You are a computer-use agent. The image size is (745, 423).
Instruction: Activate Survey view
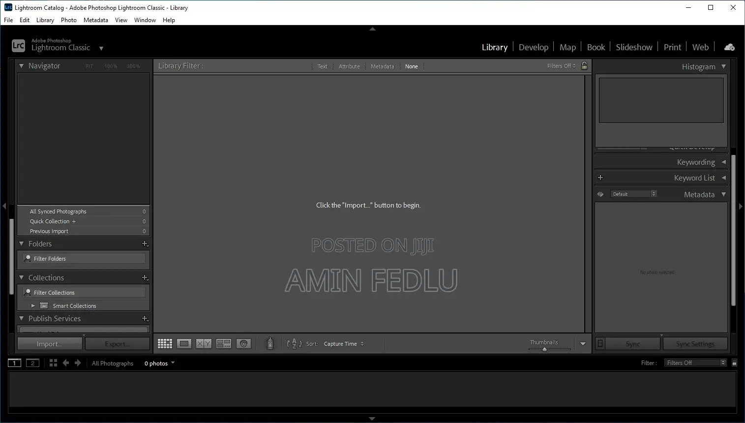[x=224, y=343]
